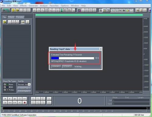Toggle the Wave file type checkbox
This screenshot has width=152, height=117.
point(5,84)
